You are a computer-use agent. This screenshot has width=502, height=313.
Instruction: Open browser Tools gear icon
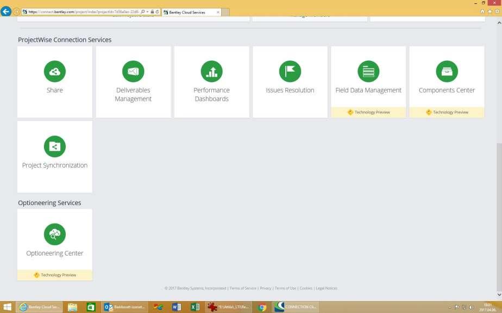tap(497, 11)
